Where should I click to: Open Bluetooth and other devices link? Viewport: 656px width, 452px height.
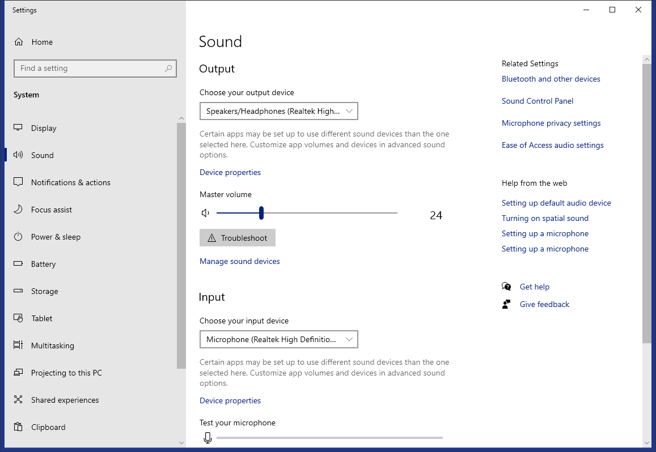coord(551,79)
